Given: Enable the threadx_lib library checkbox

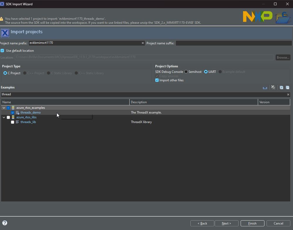Looking at the screenshot, I should (12, 122).
